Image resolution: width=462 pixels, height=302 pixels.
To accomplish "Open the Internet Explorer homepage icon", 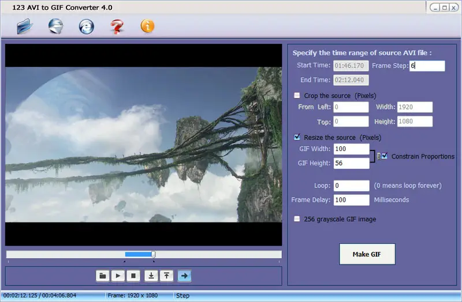I will coord(86,27).
